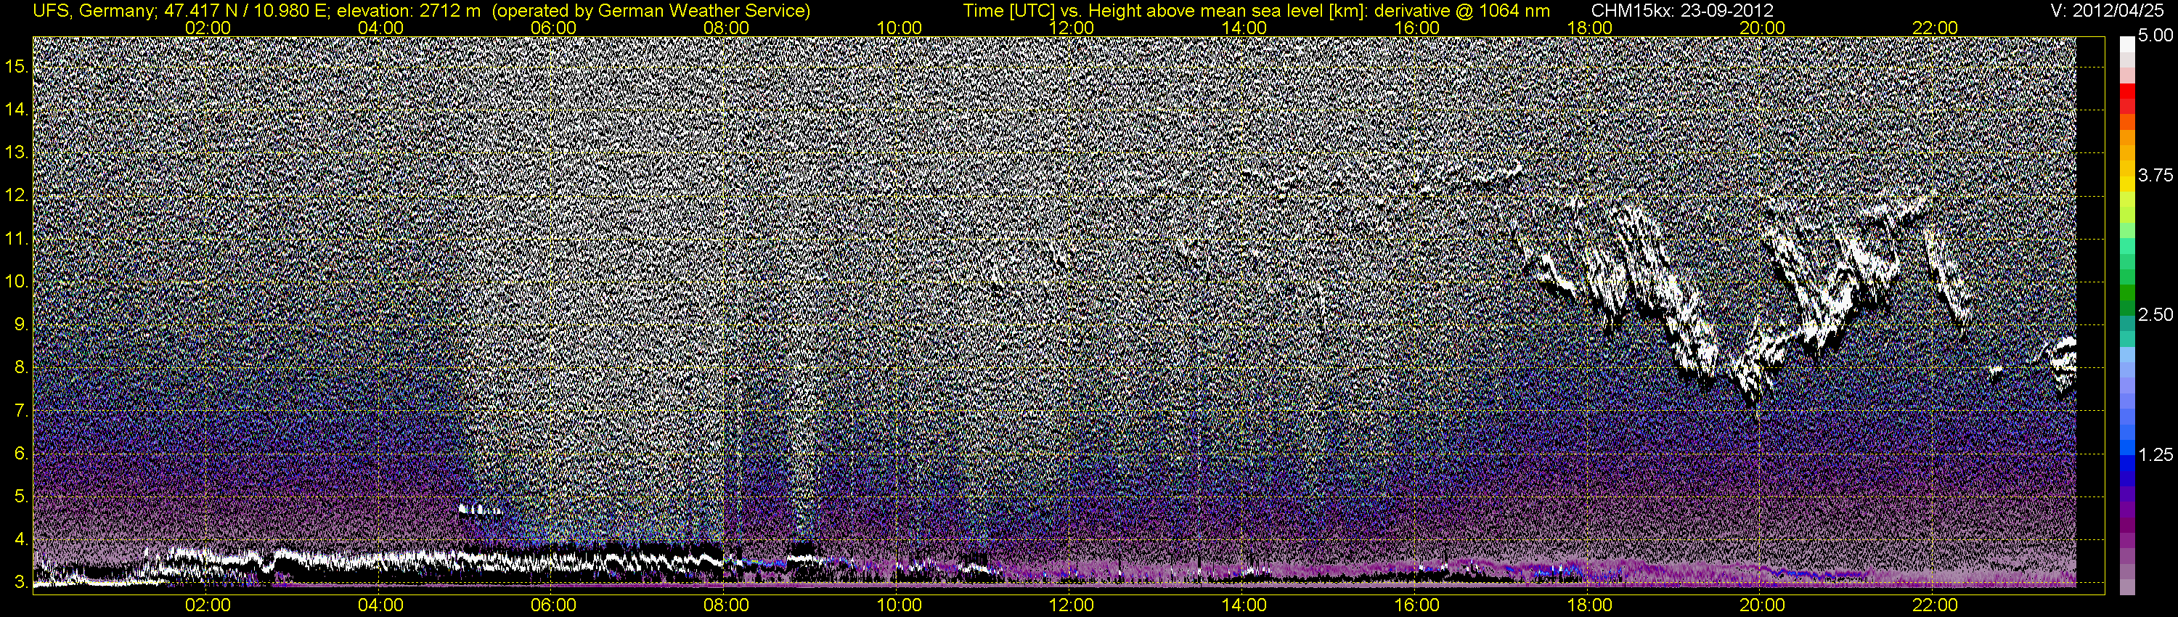
Task: Click the small white cloud near 05:00
Action: [x=480, y=510]
